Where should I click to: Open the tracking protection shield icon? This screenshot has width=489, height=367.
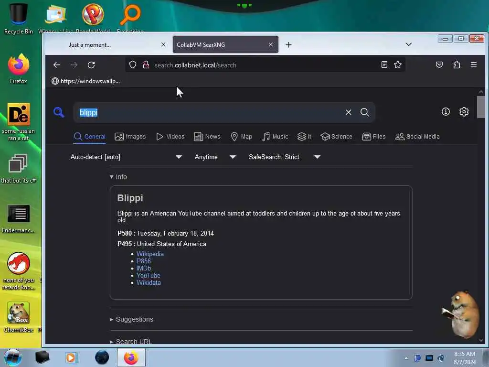(x=133, y=65)
